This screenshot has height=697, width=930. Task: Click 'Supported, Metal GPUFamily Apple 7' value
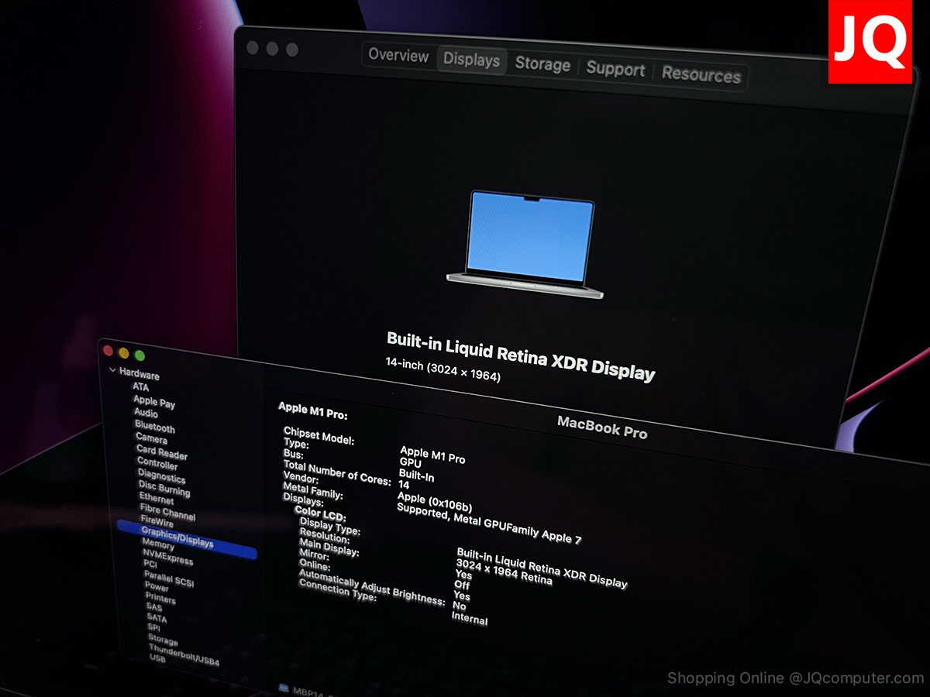pyautogui.click(x=488, y=523)
